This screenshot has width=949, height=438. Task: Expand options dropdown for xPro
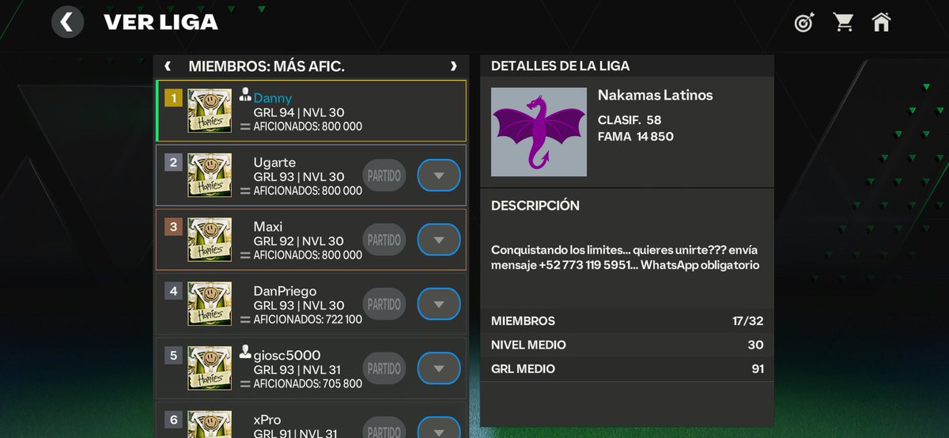point(439,429)
